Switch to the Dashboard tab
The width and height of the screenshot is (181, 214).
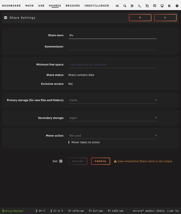click(x=11, y=6)
